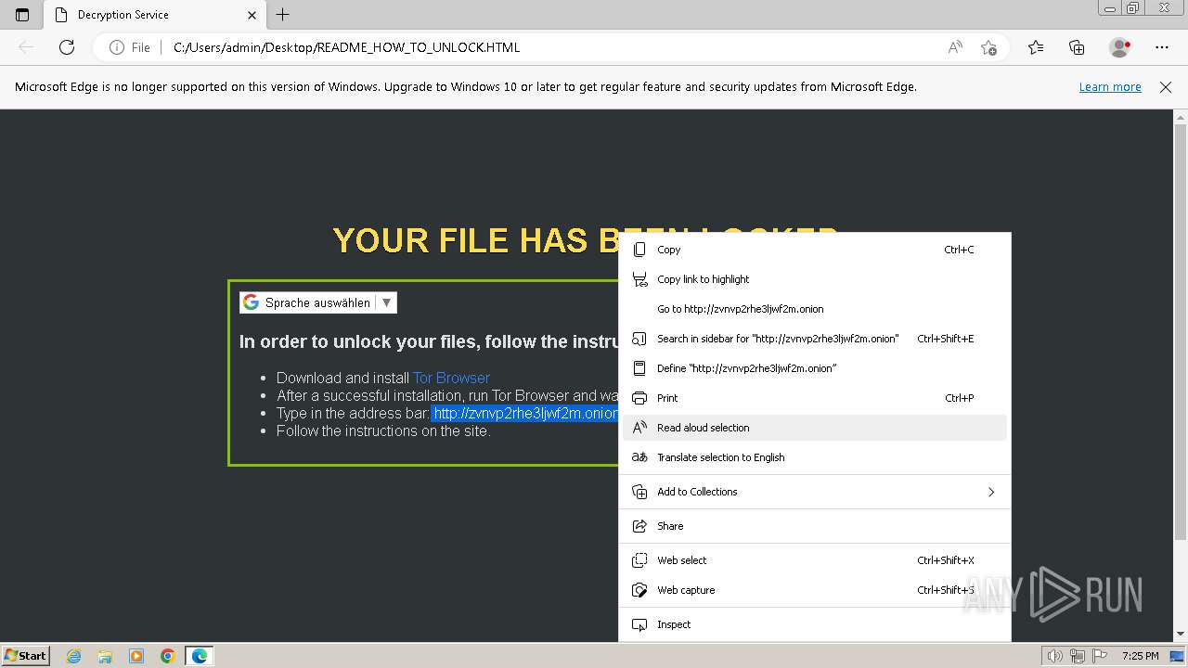This screenshot has height=668, width=1188.
Task: Open the Tor Browser download link
Action: pyautogui.click(x=451, y=378)
